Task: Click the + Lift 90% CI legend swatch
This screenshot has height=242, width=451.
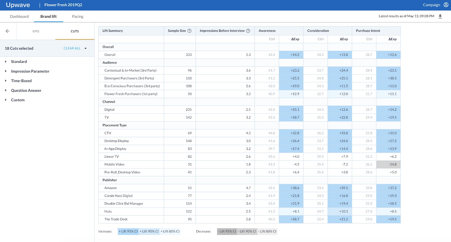Action: click(x=149, y=231)
